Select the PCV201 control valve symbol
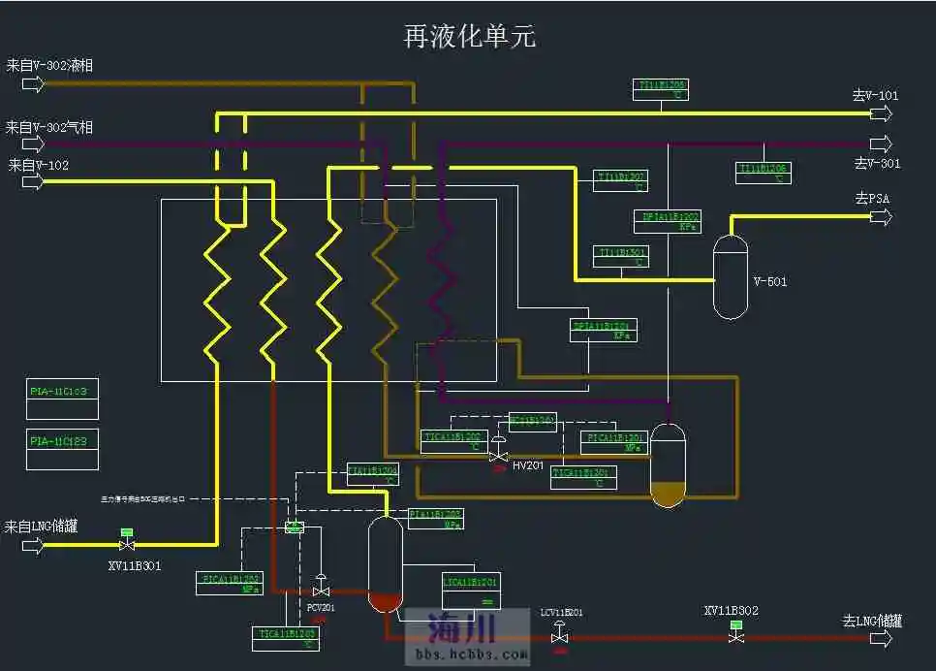This screenshot has height=671, width=936. pos(321,586)
